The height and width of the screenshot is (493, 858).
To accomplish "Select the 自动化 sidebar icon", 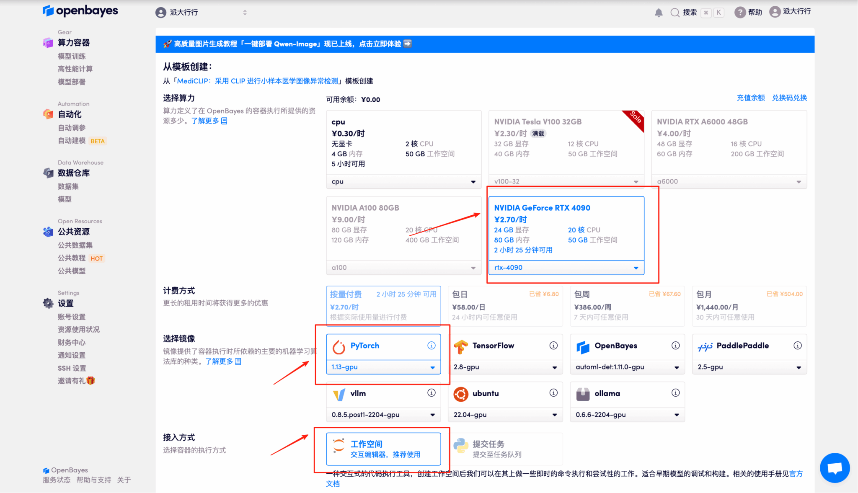I will pos(48,114).
